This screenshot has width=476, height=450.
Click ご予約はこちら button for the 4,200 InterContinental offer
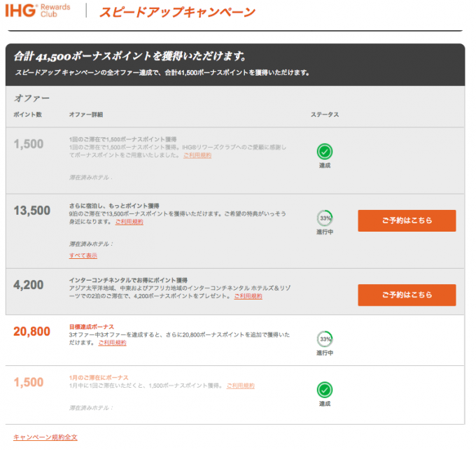click(x=407, y=295)
